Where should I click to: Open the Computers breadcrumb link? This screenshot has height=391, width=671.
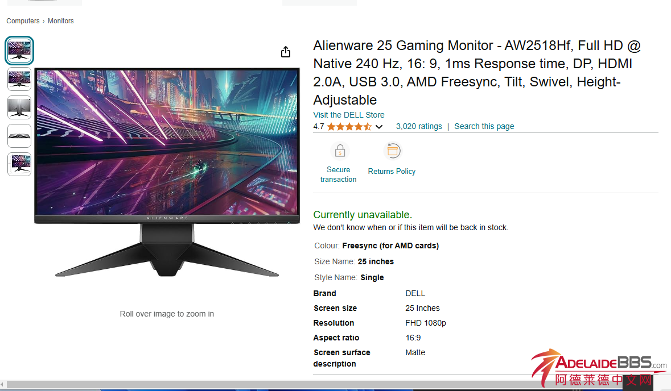(x=23, y=21)
